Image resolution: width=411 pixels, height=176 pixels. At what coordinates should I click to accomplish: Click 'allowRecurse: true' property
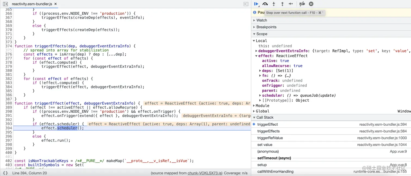[x=282, y=66]
